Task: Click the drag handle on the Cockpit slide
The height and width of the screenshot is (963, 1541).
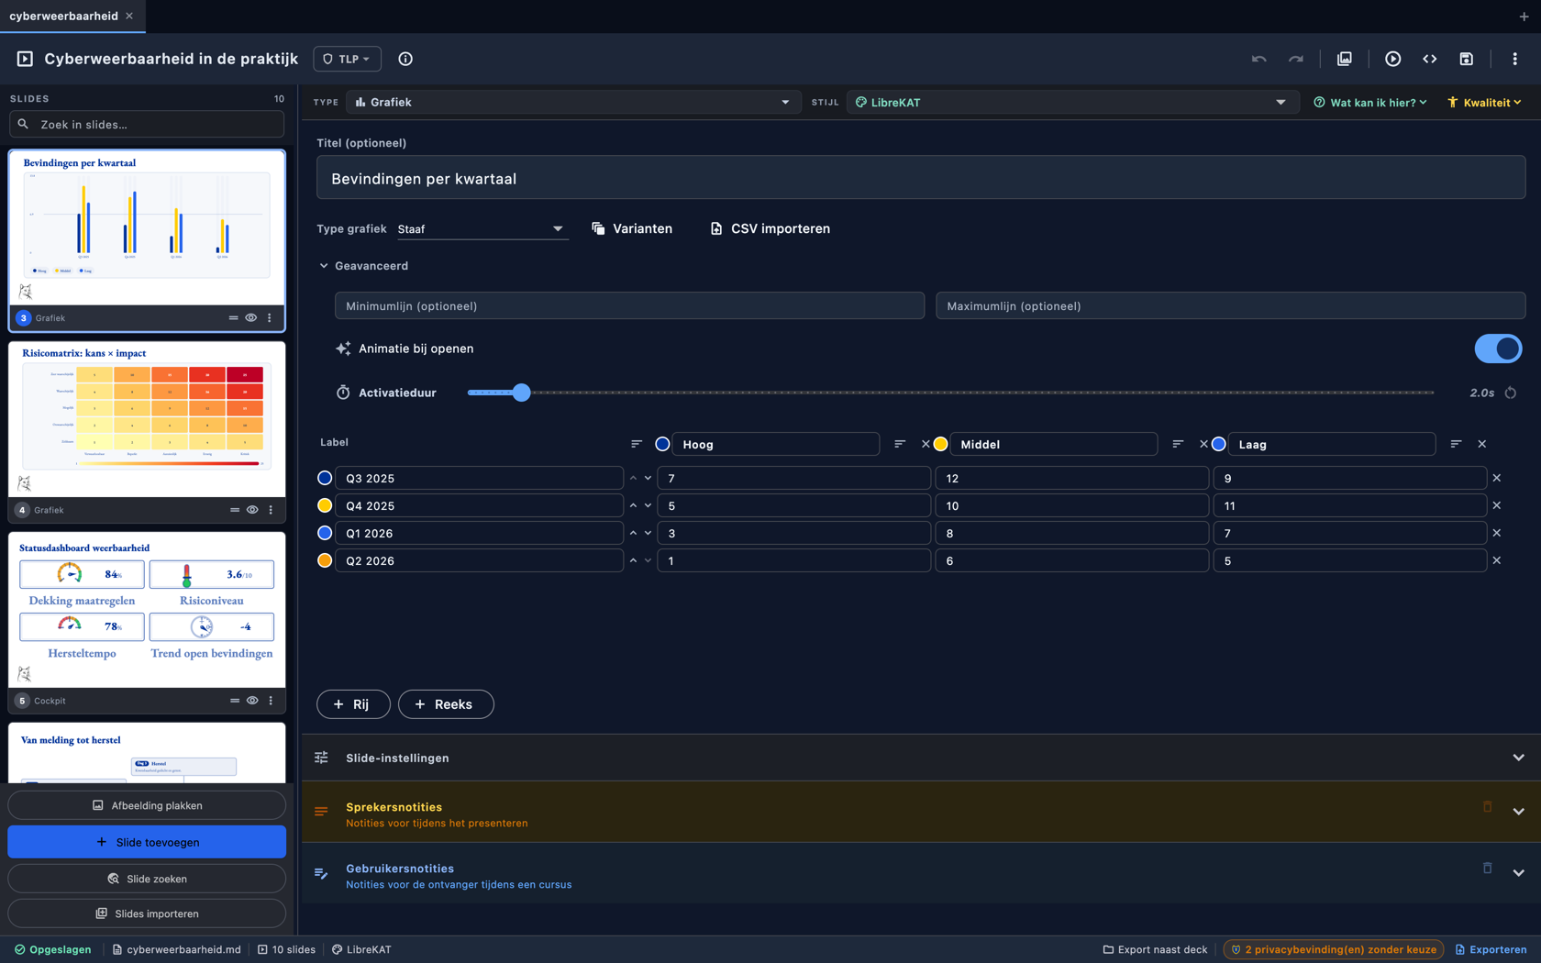Action: tap(234, 701)
